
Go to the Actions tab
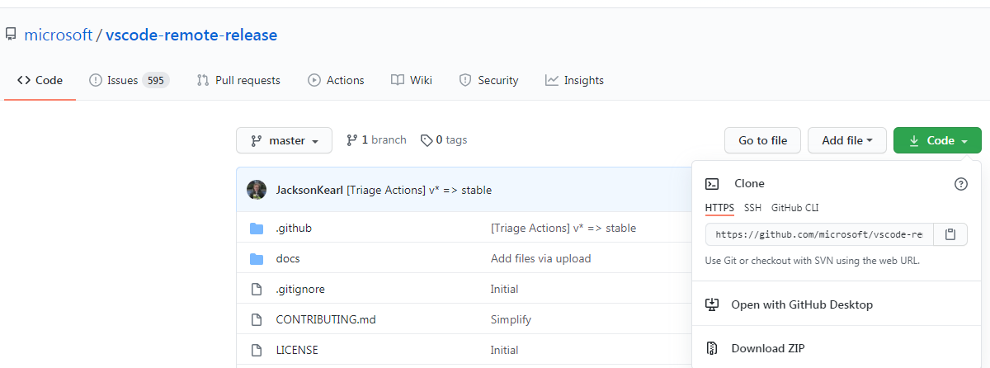click(336, 80)
